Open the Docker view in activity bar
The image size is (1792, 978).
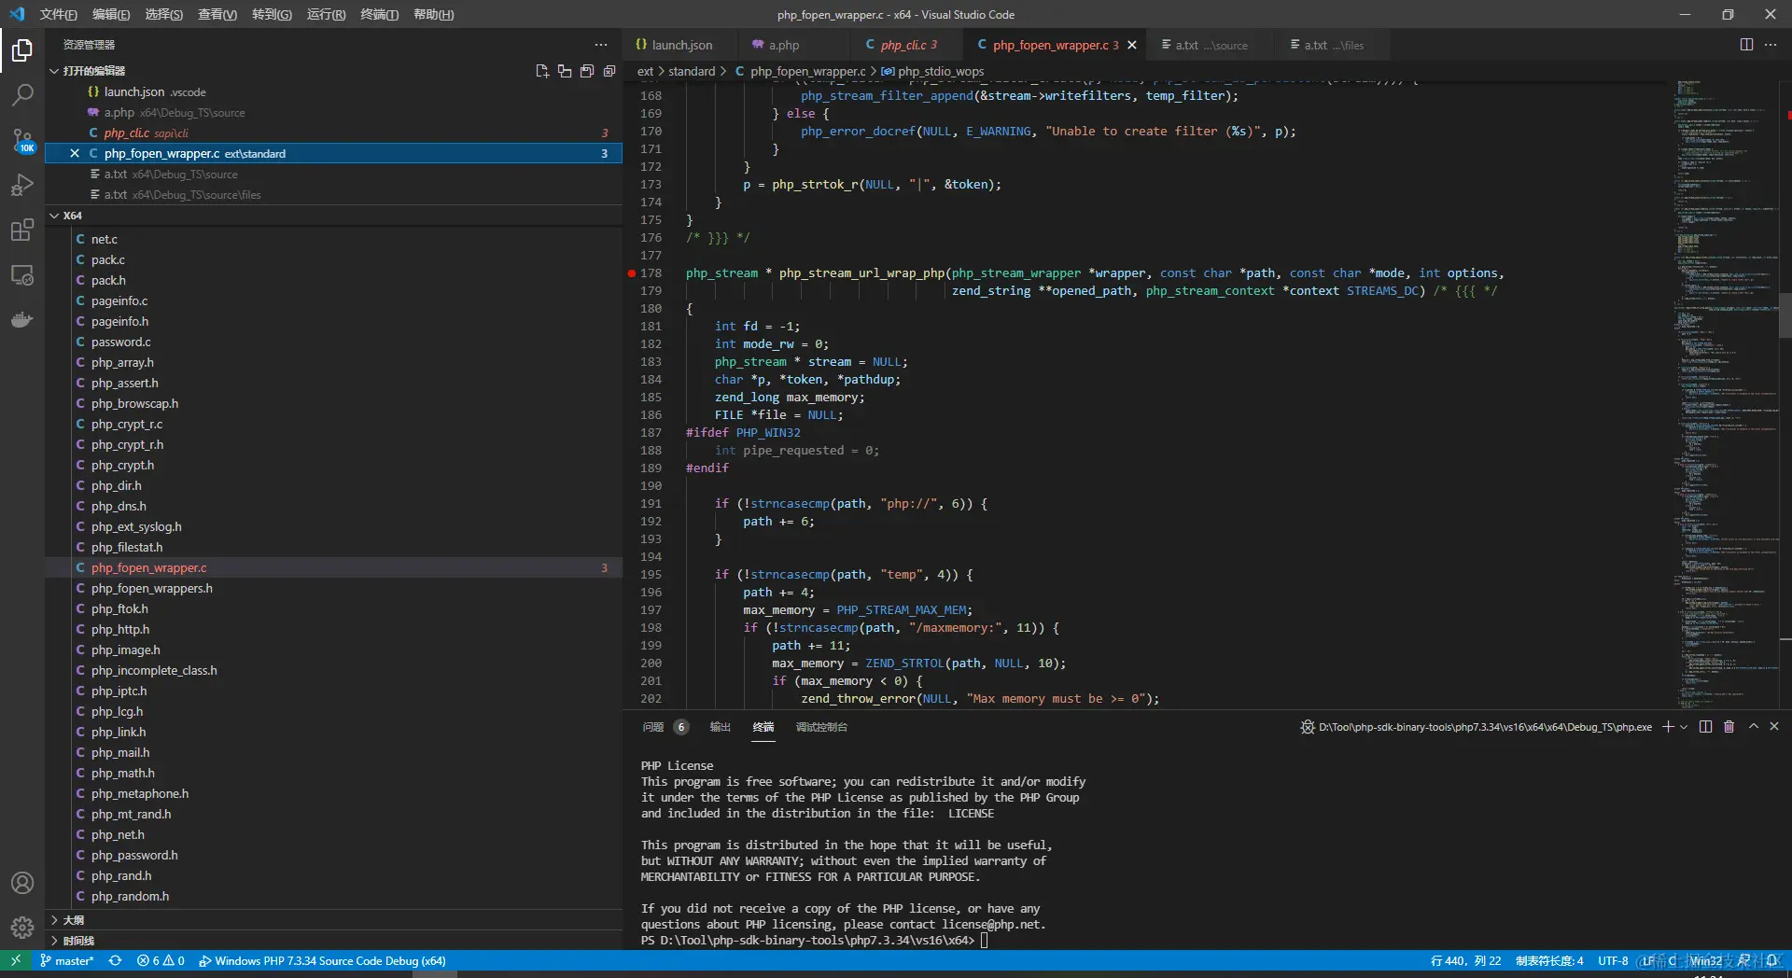click(22, 320)
